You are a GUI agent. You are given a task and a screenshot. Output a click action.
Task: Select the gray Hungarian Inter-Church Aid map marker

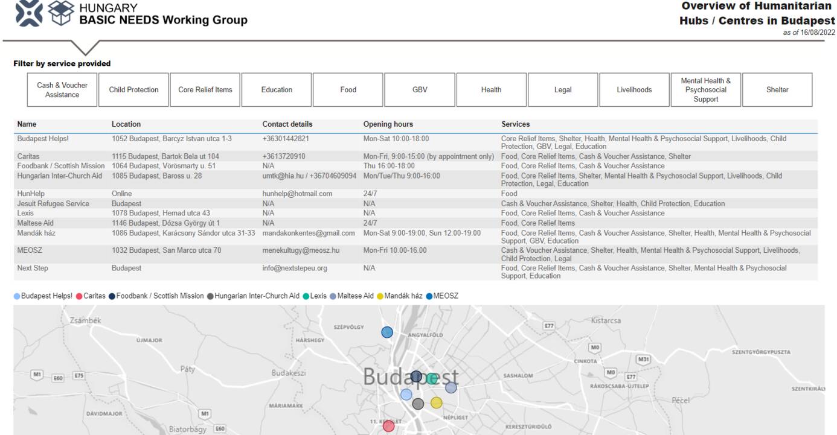point(418,404)
